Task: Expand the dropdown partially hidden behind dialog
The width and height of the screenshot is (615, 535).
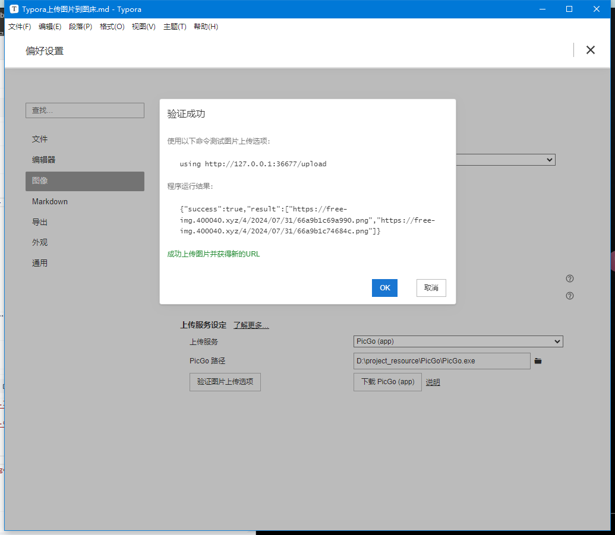Action: (x=506, y=160)
